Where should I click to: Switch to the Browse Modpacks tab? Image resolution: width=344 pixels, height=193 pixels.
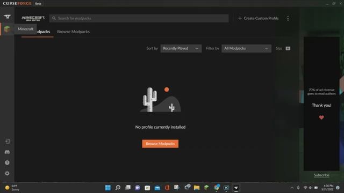coord(73,32)
